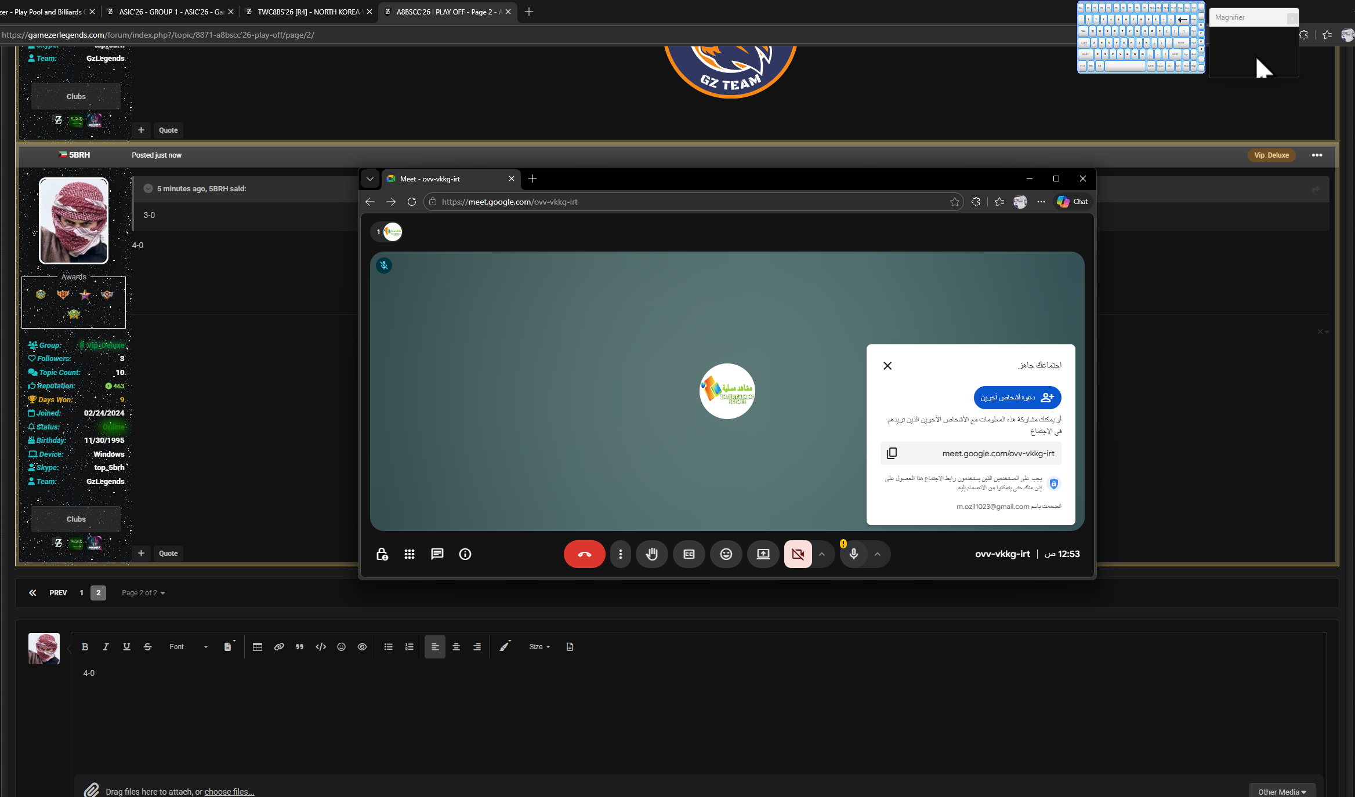Viewport: 1355px width, 797px height.
Task: Go to PREV page
Action: pyautogui.click(x=58, y=593)
